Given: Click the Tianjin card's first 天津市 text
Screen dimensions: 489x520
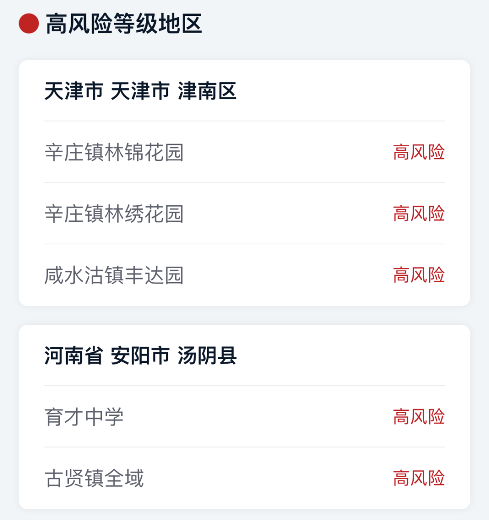Looking at the screenshot, I should (74, 91).
